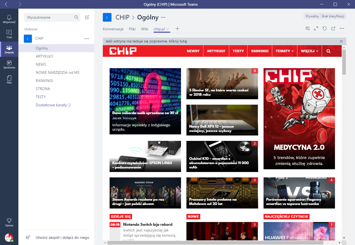Open TESTY in website navigation
The height and width of the screenshot is (245, 355).
(x=238, y=51)
